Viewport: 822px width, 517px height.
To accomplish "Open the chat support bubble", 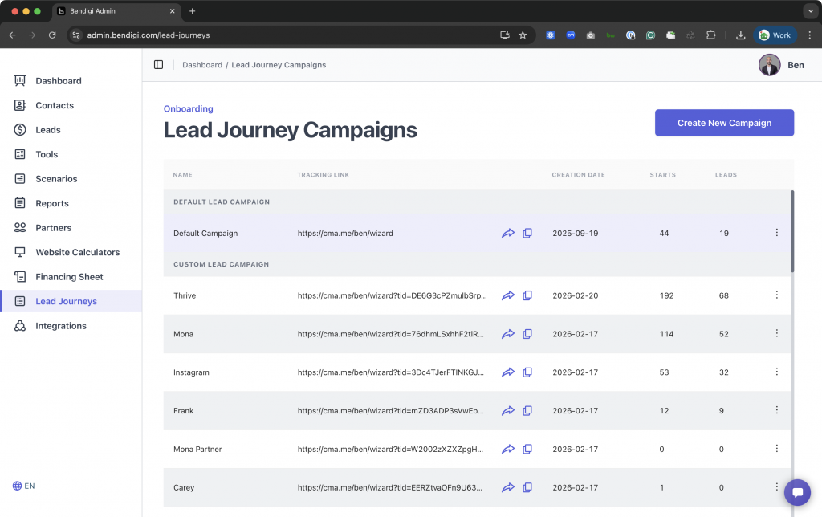I will [x=797, y=492].
